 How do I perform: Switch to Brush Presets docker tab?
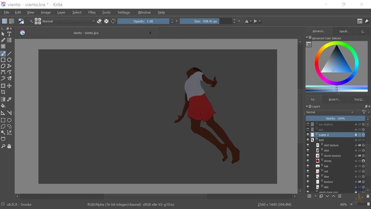click(334, 99)
